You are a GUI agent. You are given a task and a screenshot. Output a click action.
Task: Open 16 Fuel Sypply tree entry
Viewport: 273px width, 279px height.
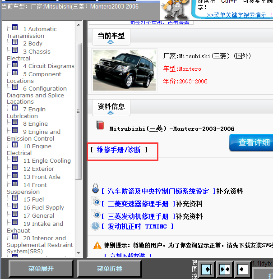[44, 207]
